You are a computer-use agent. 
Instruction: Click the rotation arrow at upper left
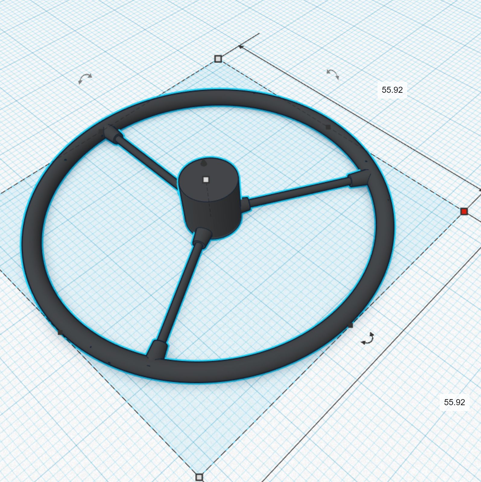point(85,79)
